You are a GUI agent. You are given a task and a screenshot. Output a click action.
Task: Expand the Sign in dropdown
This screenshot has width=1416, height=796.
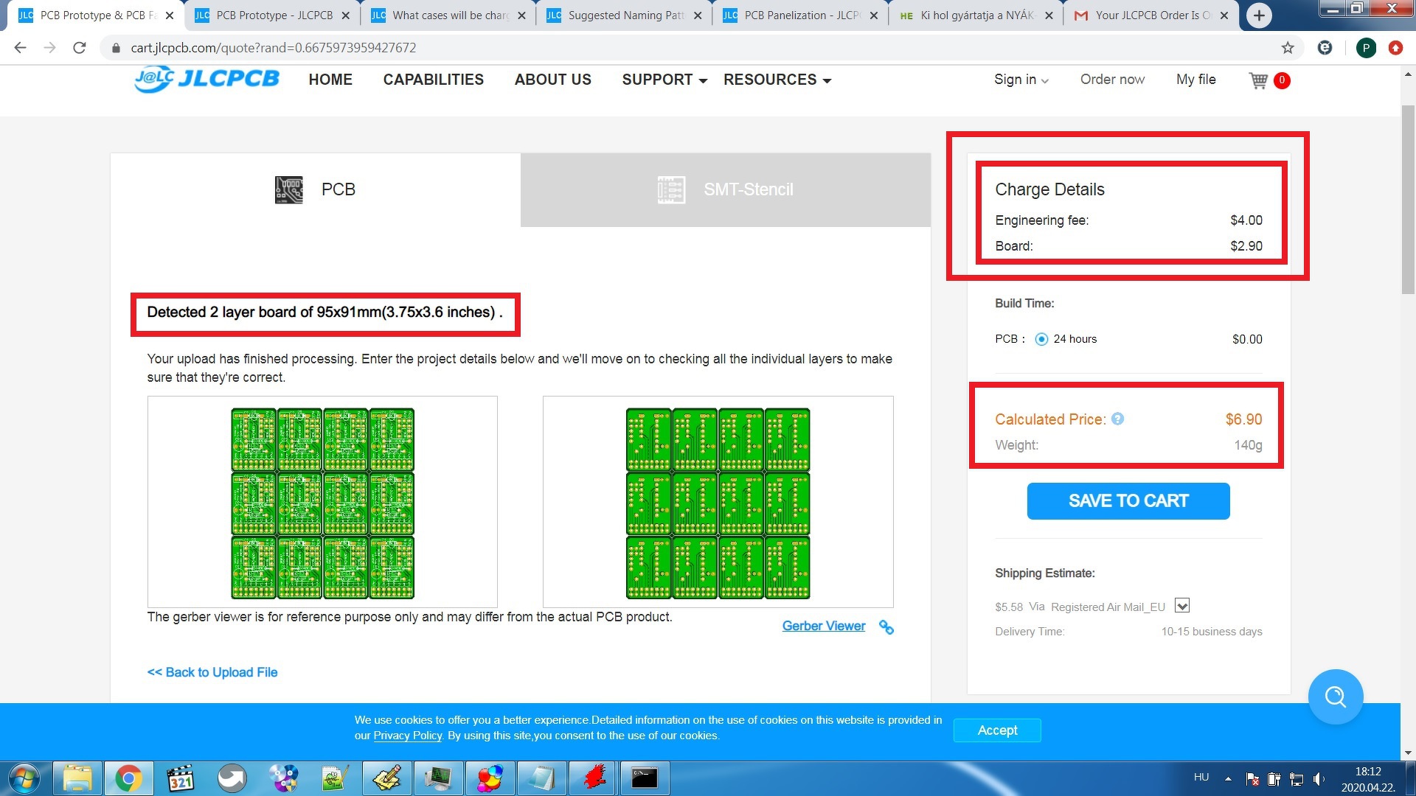pyautogui.click(x=1021, y=80)
